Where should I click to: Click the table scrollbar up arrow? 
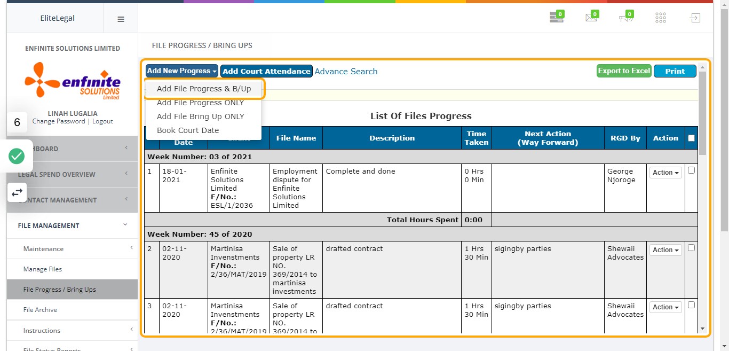point(702,67)
